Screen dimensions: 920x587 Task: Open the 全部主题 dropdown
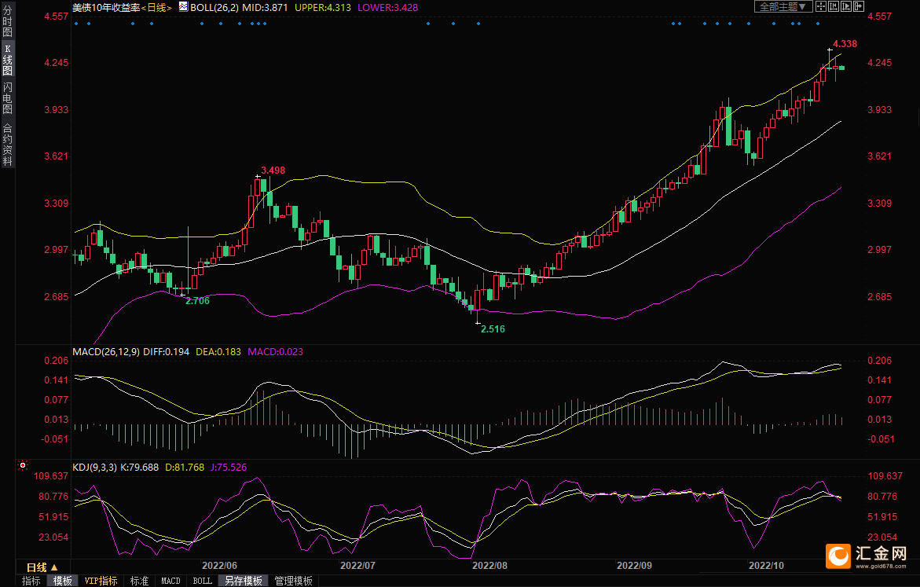[x=783, y=6]
